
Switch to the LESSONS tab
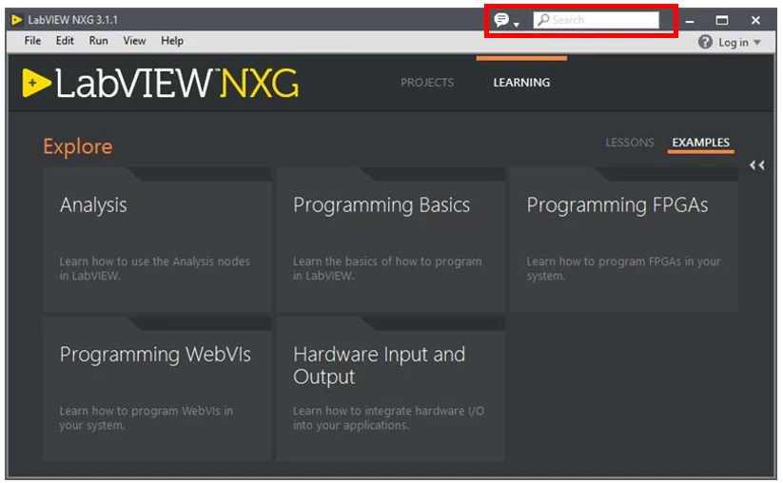(629, 143)
